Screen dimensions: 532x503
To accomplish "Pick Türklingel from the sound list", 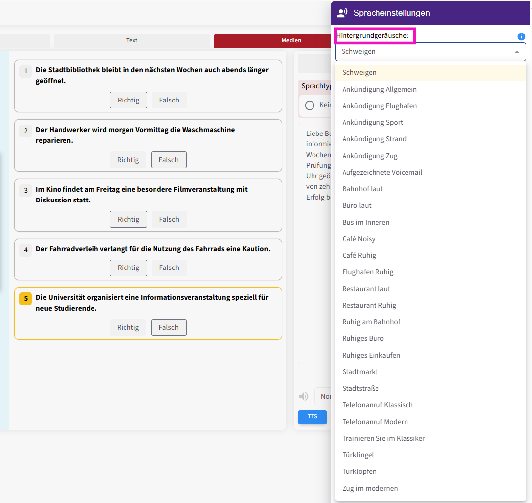I will [358, 455].
